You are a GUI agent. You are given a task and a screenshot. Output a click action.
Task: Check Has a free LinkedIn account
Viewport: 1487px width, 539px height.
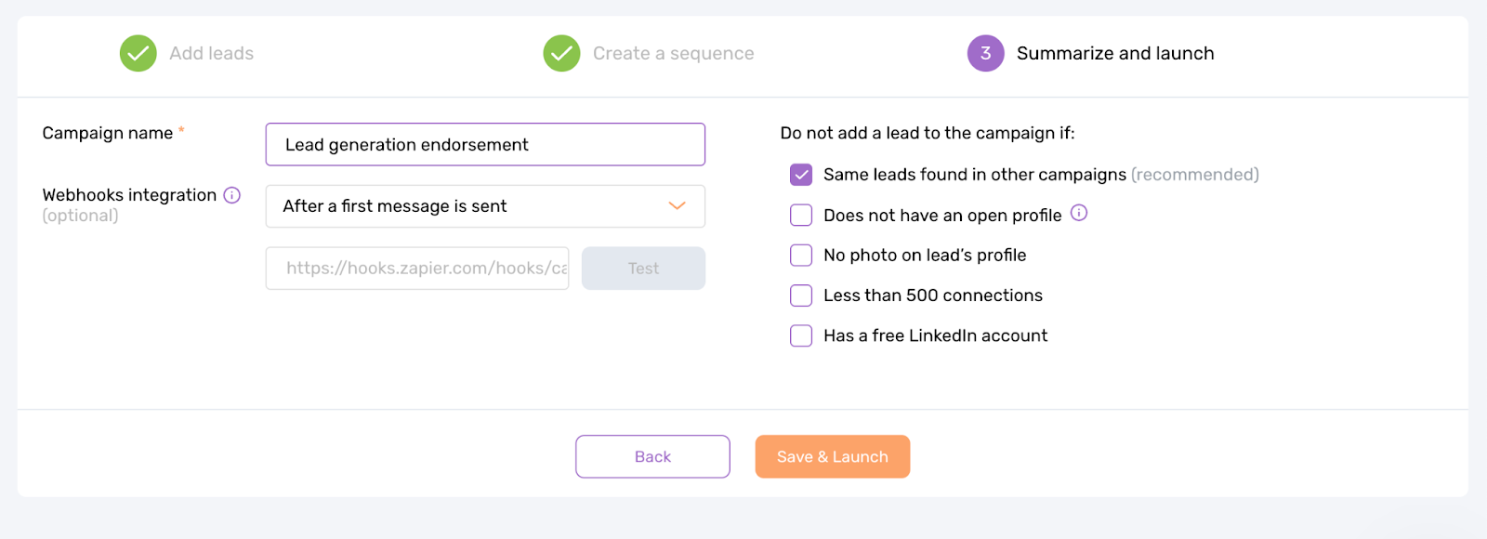tap(800, 335)
